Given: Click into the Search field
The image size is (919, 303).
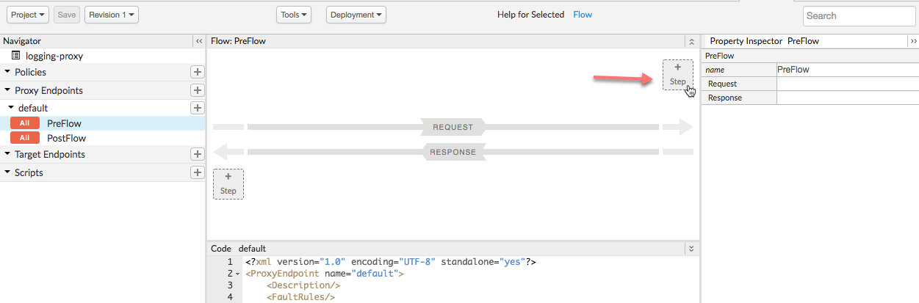Looking at the screenshot, I should click(x=857, y=15).
